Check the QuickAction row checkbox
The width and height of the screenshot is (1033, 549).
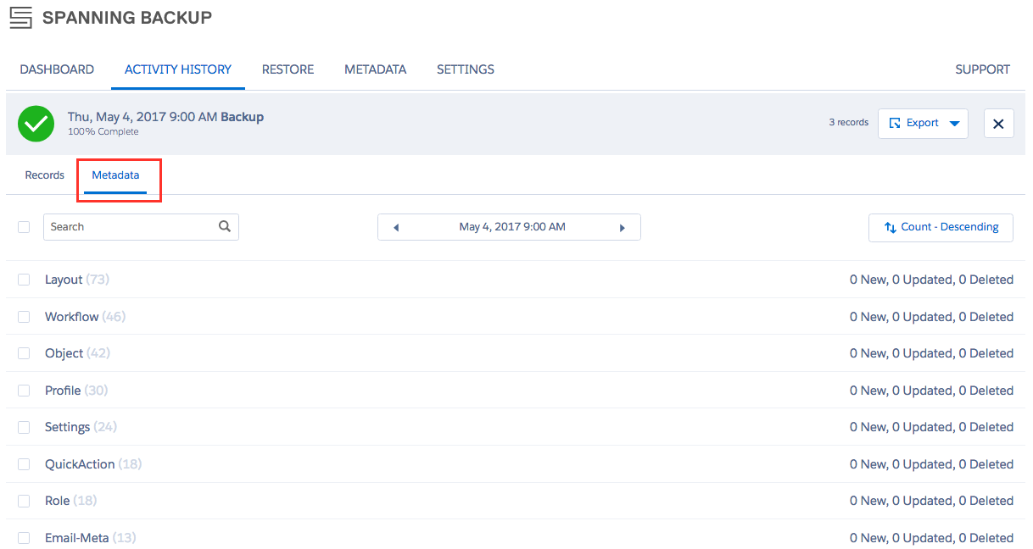click(x=24, y=464)
